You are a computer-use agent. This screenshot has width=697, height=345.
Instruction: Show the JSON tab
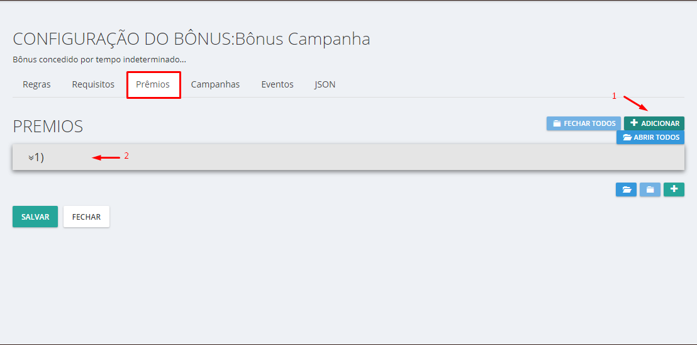click(x=325, y=84)
